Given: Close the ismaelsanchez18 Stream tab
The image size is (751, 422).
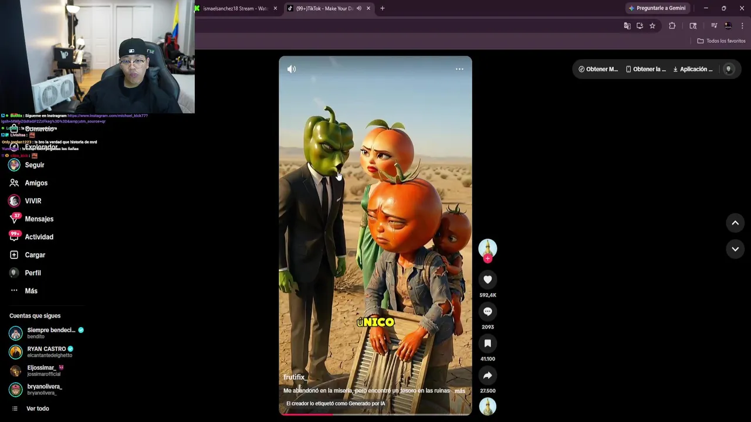Looking at the screenshot, I should 276,8.
